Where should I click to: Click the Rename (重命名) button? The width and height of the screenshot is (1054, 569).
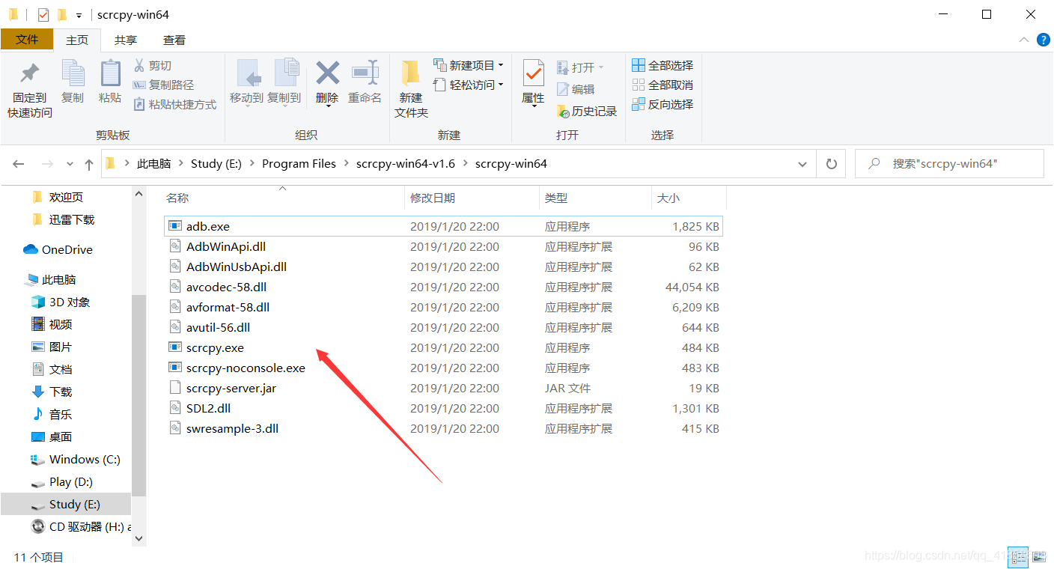(365, 82)
